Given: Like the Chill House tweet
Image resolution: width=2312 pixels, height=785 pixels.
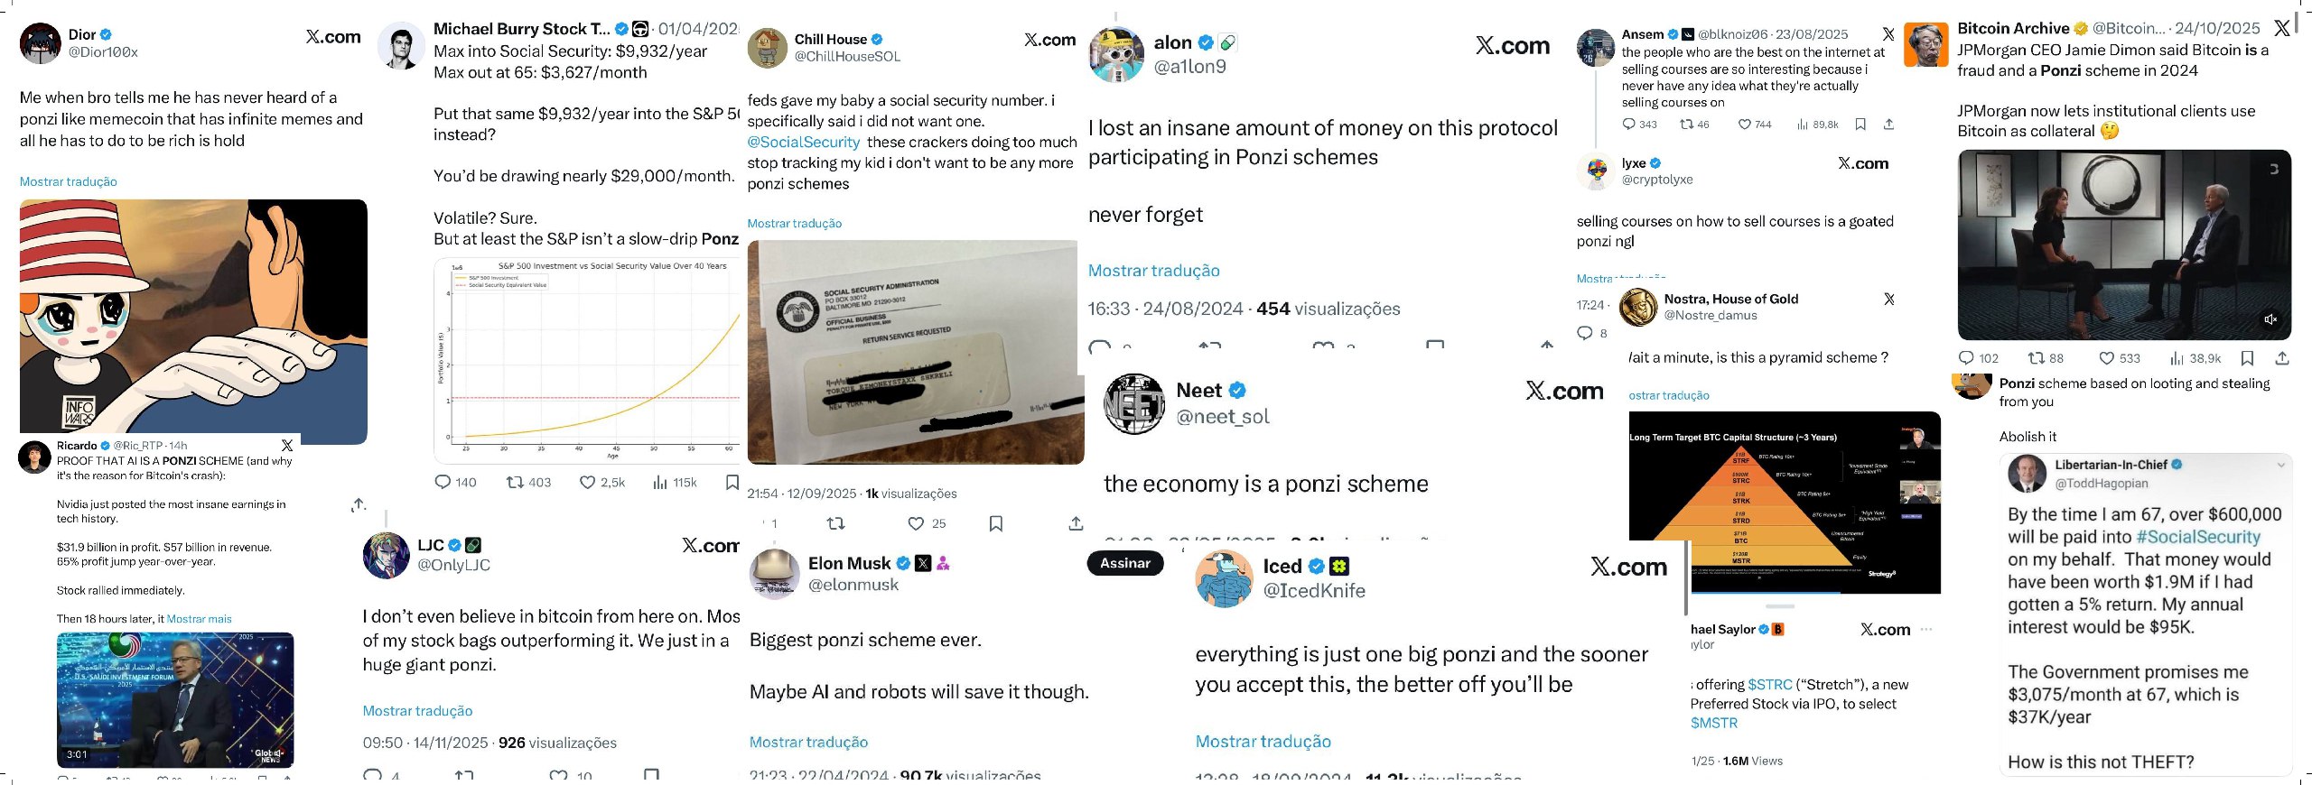Looking at the screenshot, I should (915, 523).
